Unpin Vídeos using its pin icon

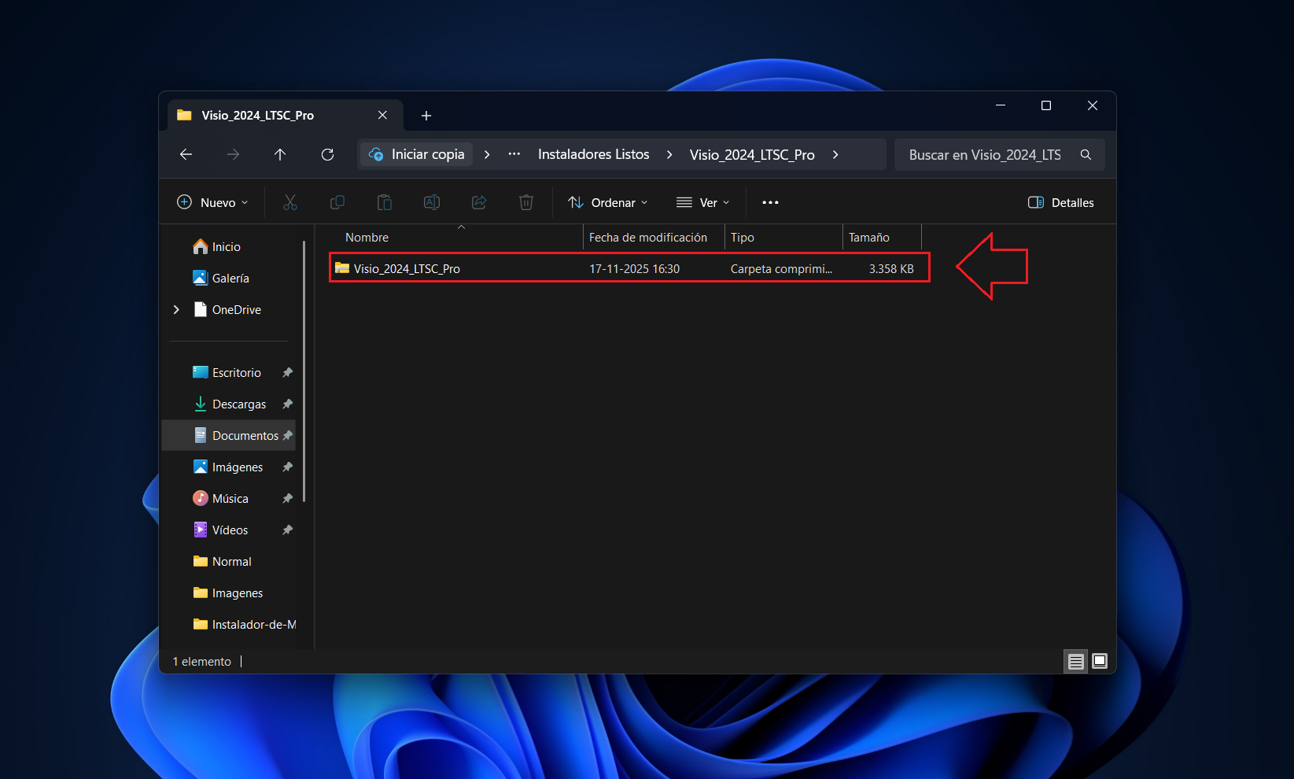pos(288,530)
